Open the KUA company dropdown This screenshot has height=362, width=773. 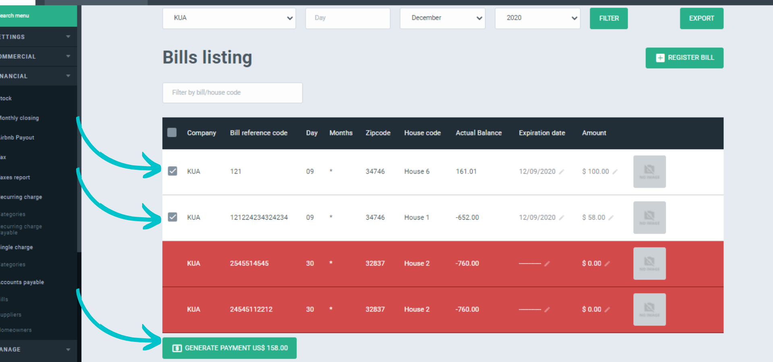[229, 18]
